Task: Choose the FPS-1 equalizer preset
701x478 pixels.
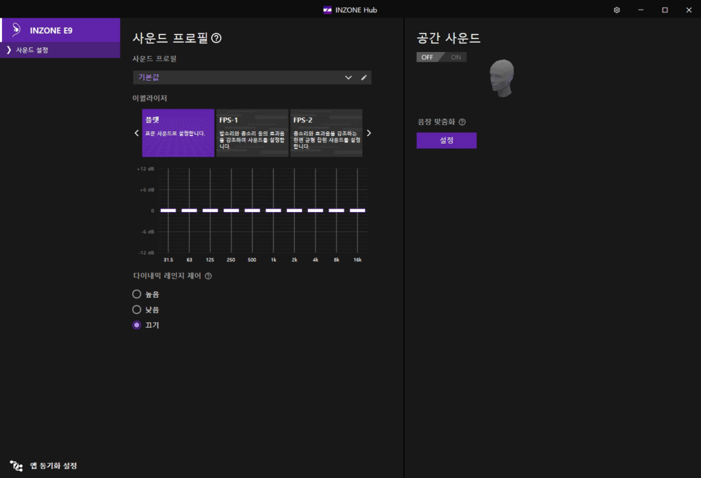Action: coord(252,133)
